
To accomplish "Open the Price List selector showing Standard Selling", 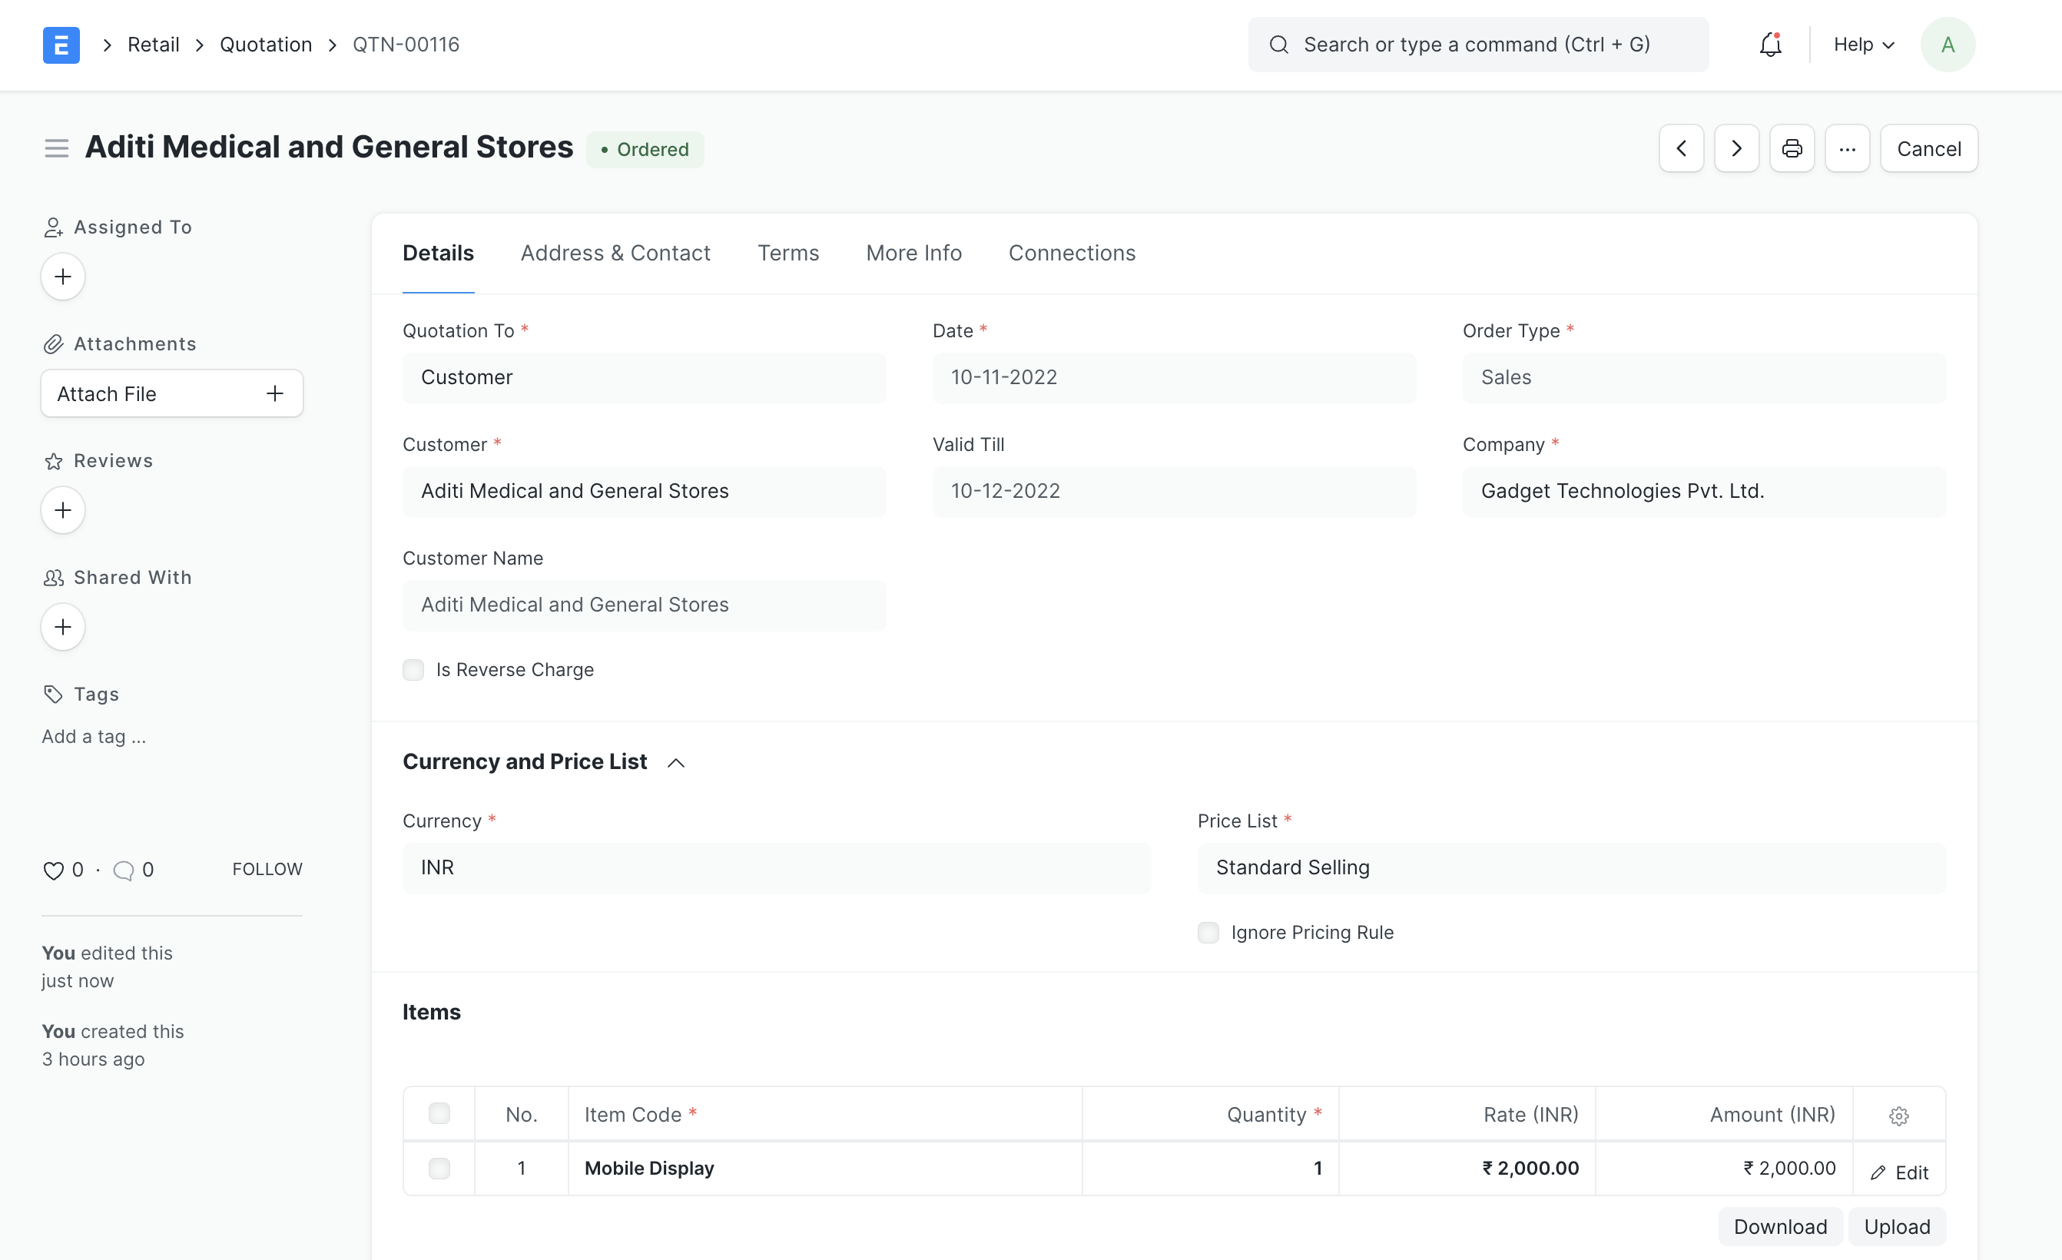I will (1572, 867).
